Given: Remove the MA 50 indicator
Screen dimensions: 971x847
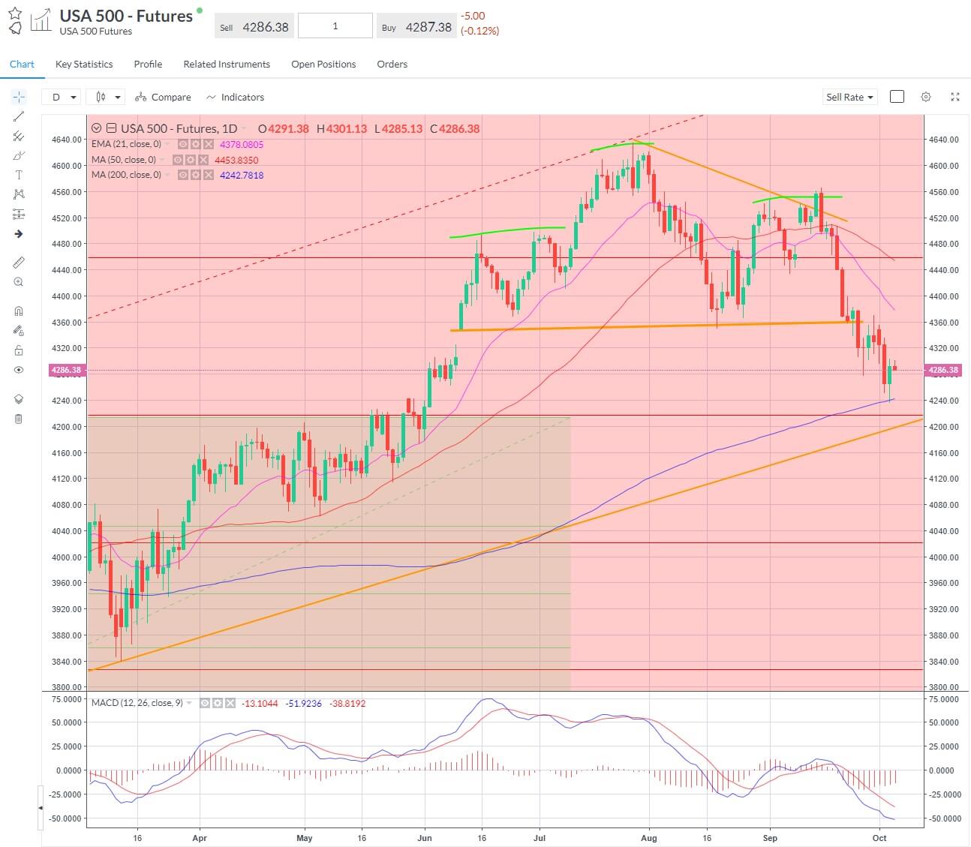Looking at the screenshot, I should tap(203, 160).
